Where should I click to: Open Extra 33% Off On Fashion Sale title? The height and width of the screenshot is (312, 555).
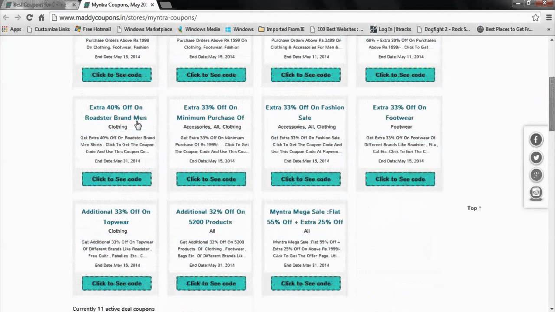pyautogui.click(x=305, y=112)
